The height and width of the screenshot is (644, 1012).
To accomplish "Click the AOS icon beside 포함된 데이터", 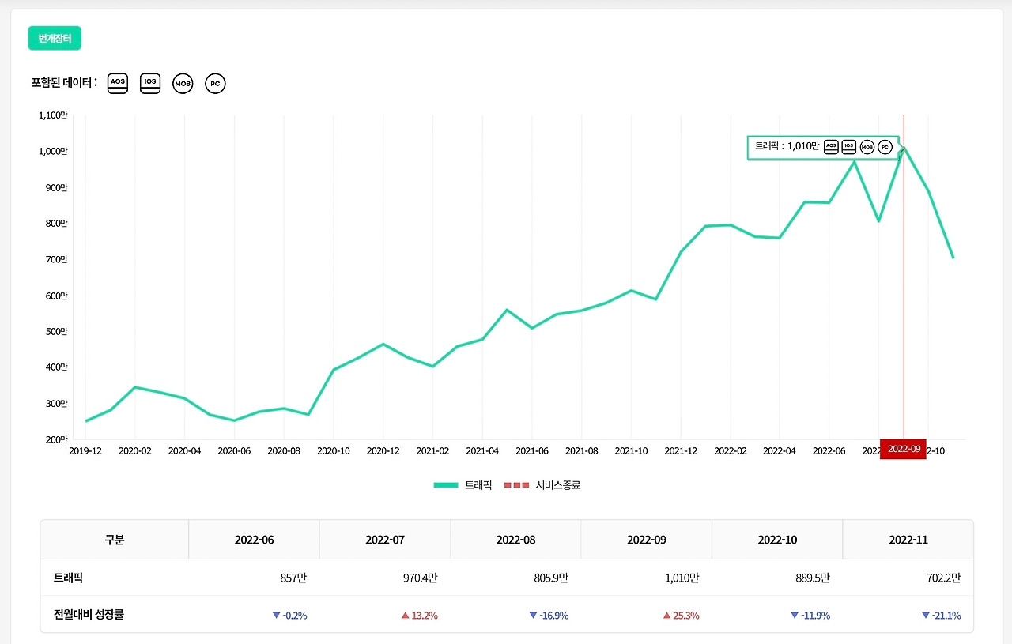I will (x=118, y=83).
